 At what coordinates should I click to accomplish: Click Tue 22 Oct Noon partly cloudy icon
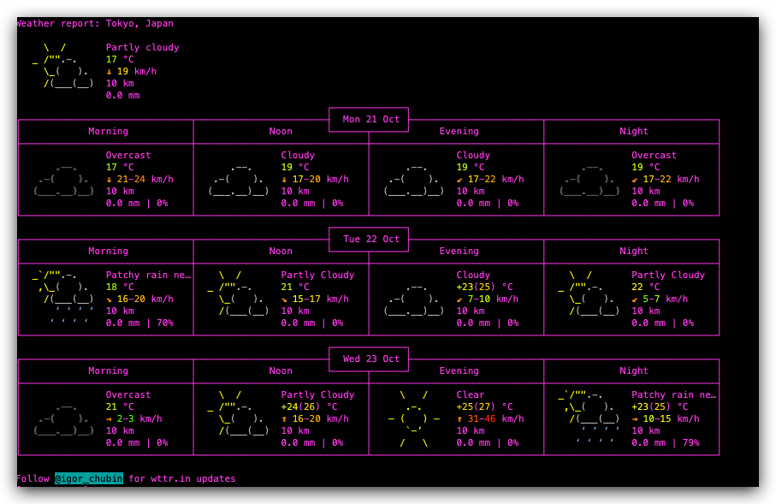239,294
